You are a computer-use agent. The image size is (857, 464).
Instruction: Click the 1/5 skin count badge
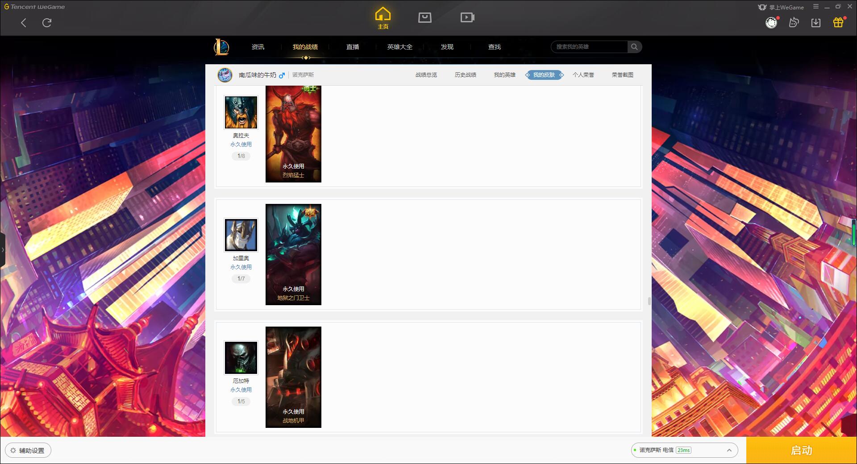coord(241,402)
